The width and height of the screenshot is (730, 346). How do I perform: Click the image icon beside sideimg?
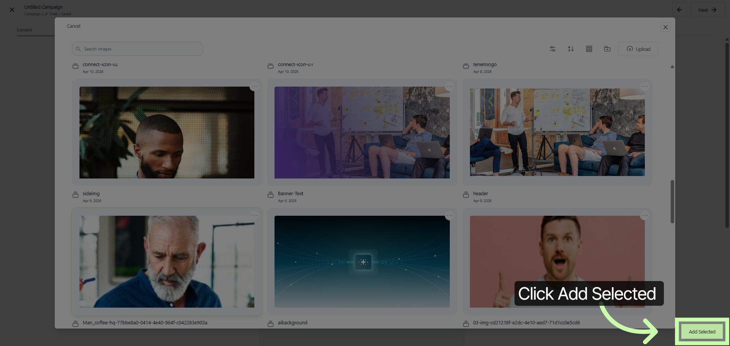click(75, 195)
